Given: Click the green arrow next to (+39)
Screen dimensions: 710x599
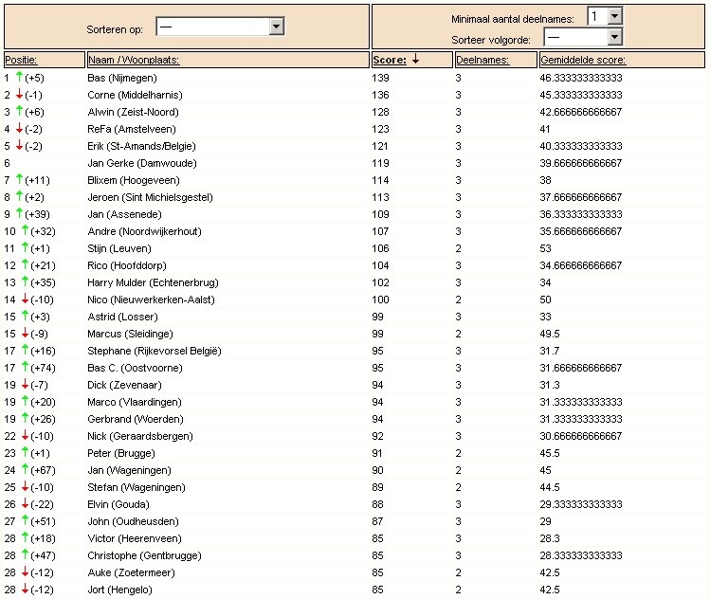Looking at the screenshot, I should click(x=20, y=213).
